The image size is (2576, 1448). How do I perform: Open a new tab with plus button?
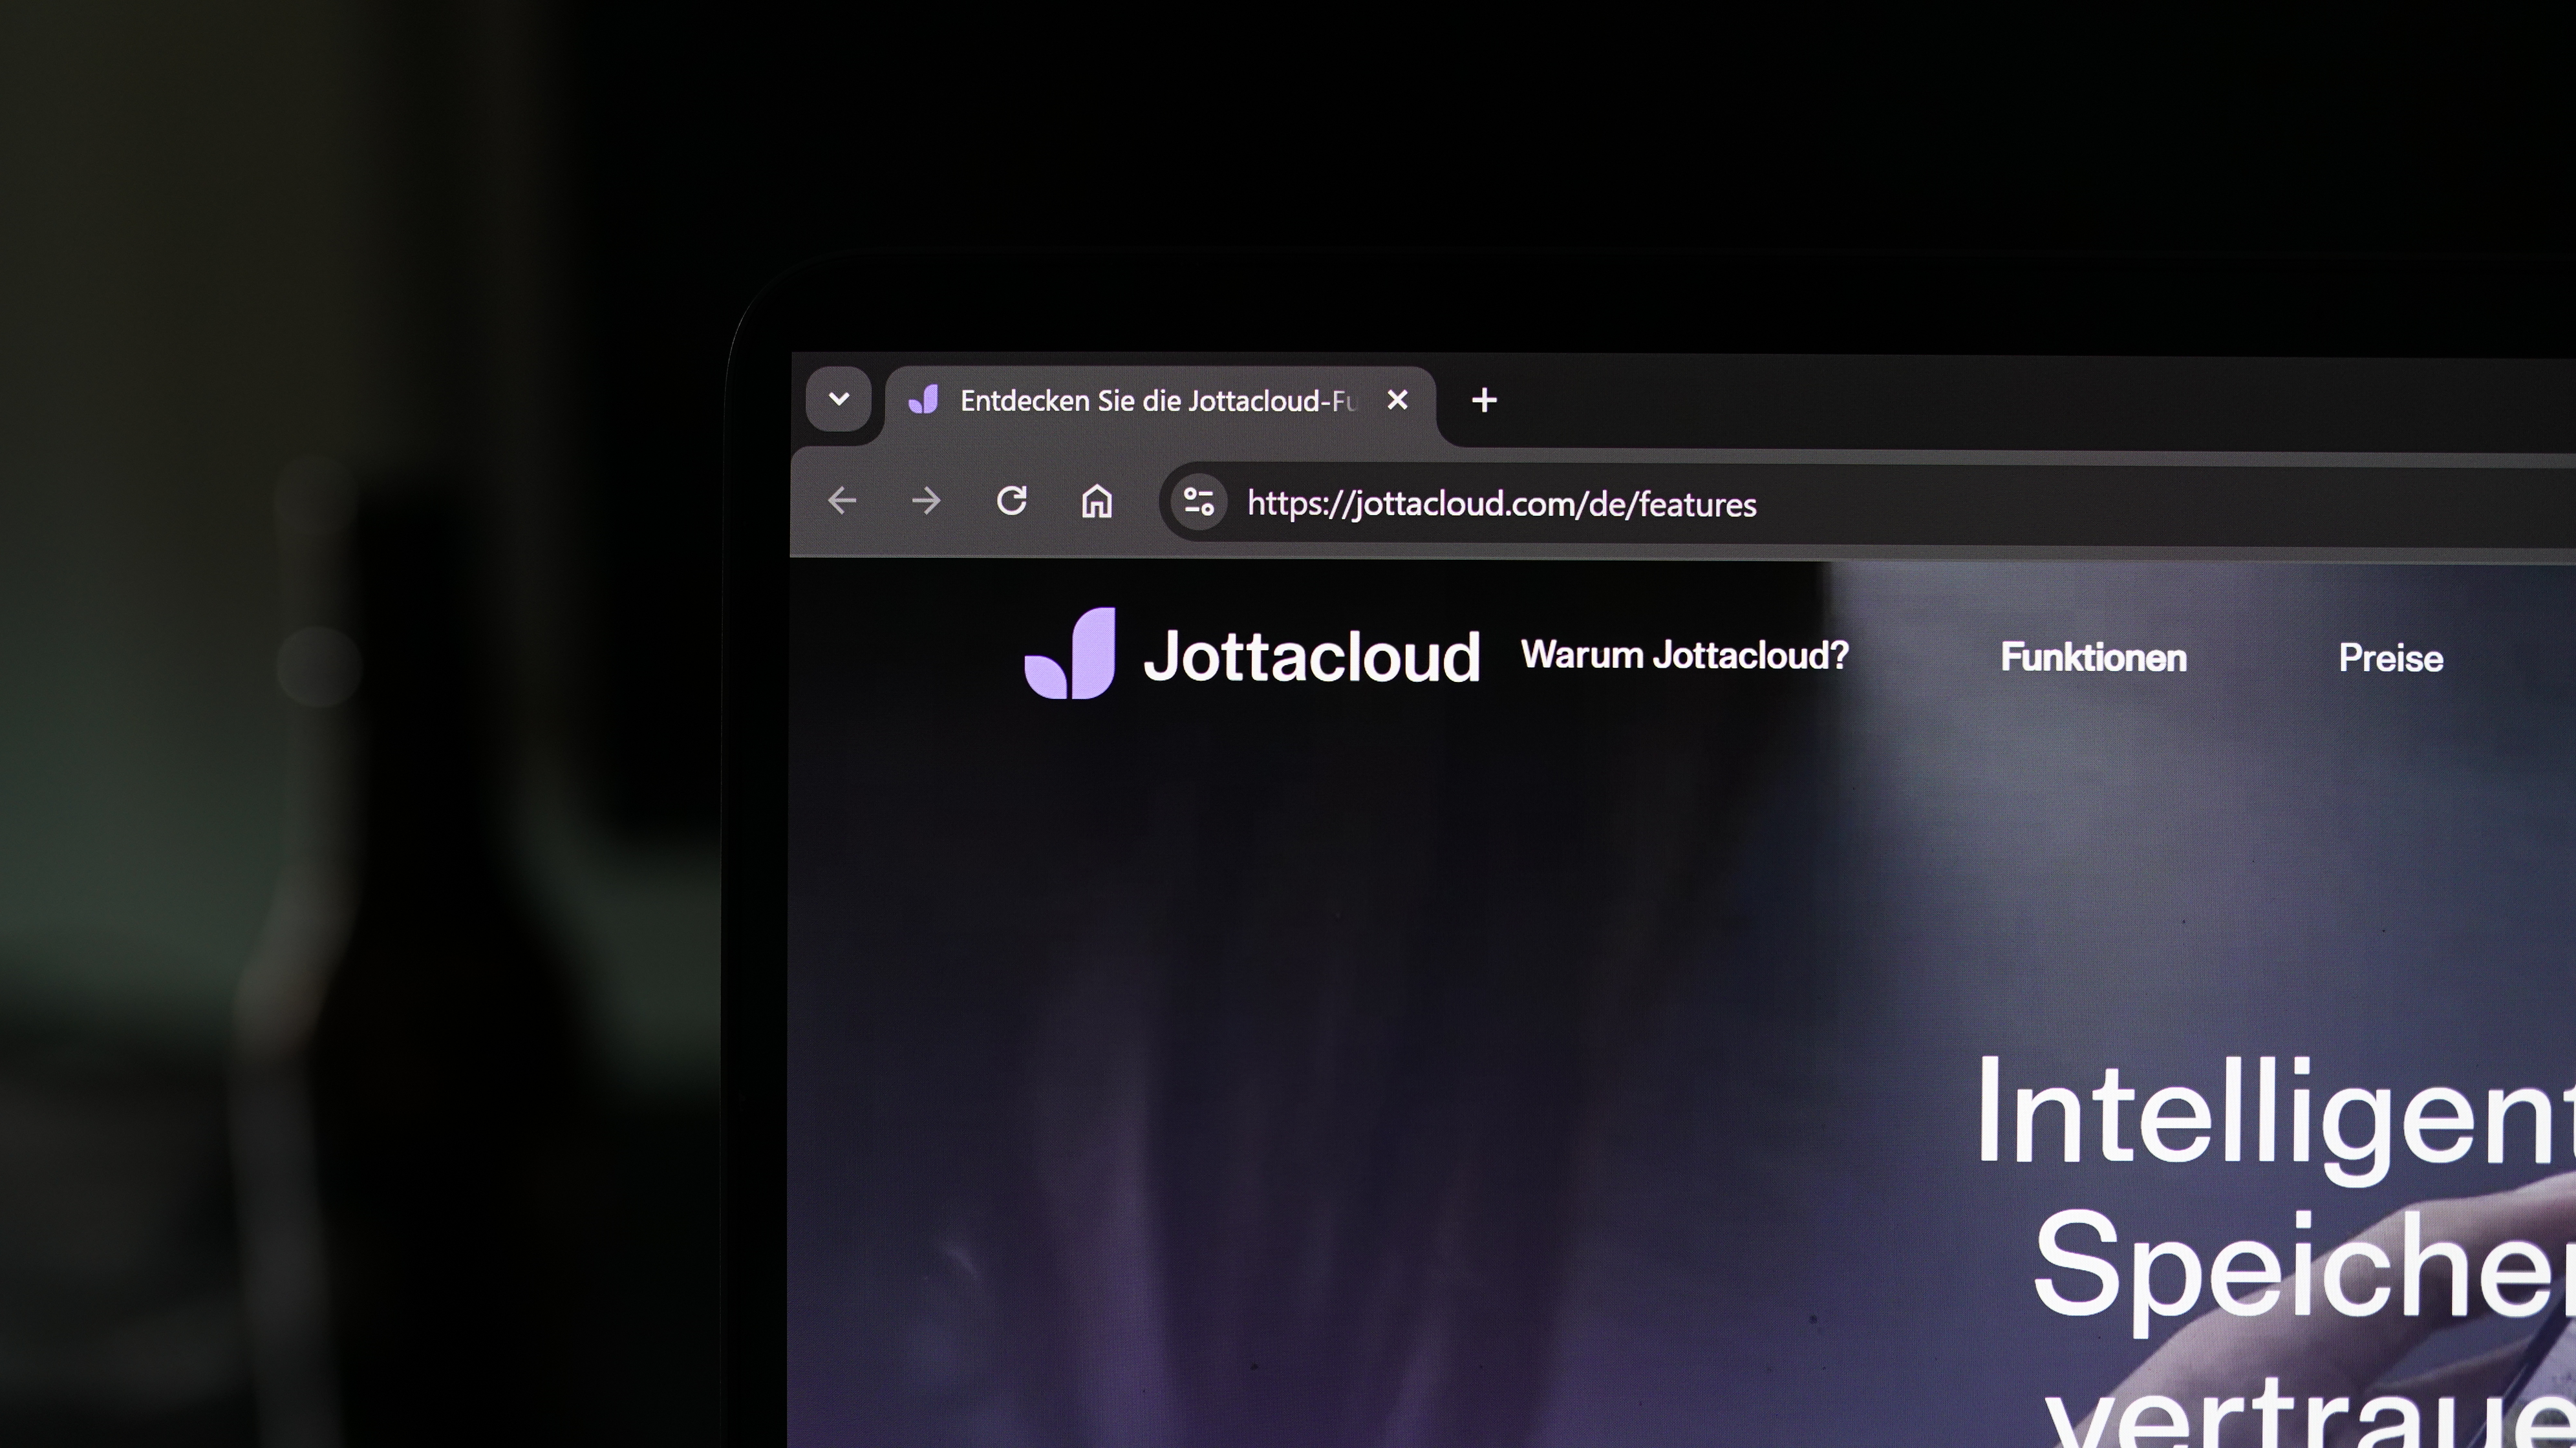[1484, 401]
